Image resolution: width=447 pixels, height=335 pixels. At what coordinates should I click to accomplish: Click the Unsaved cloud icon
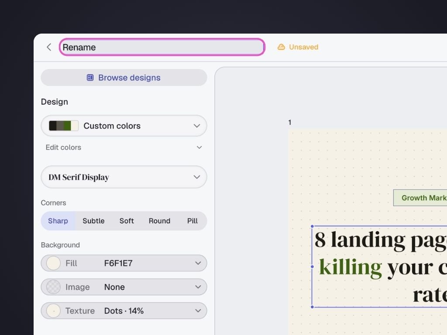(281, 47)
